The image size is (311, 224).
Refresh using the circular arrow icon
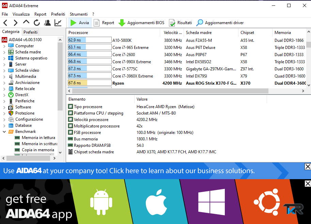[x=37, y=23]
